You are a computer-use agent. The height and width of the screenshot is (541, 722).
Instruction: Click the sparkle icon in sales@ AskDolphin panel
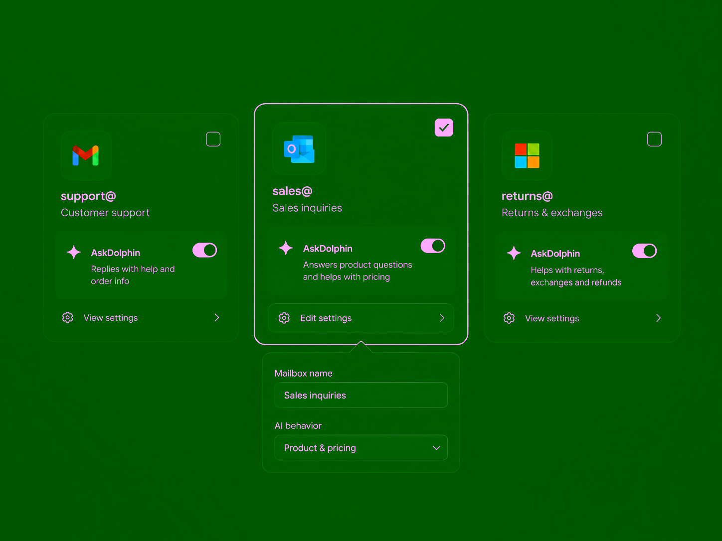(286, 248)
